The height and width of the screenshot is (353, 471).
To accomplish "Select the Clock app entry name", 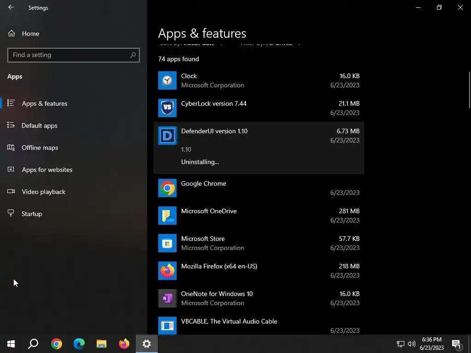I will (x=189, y=76).
